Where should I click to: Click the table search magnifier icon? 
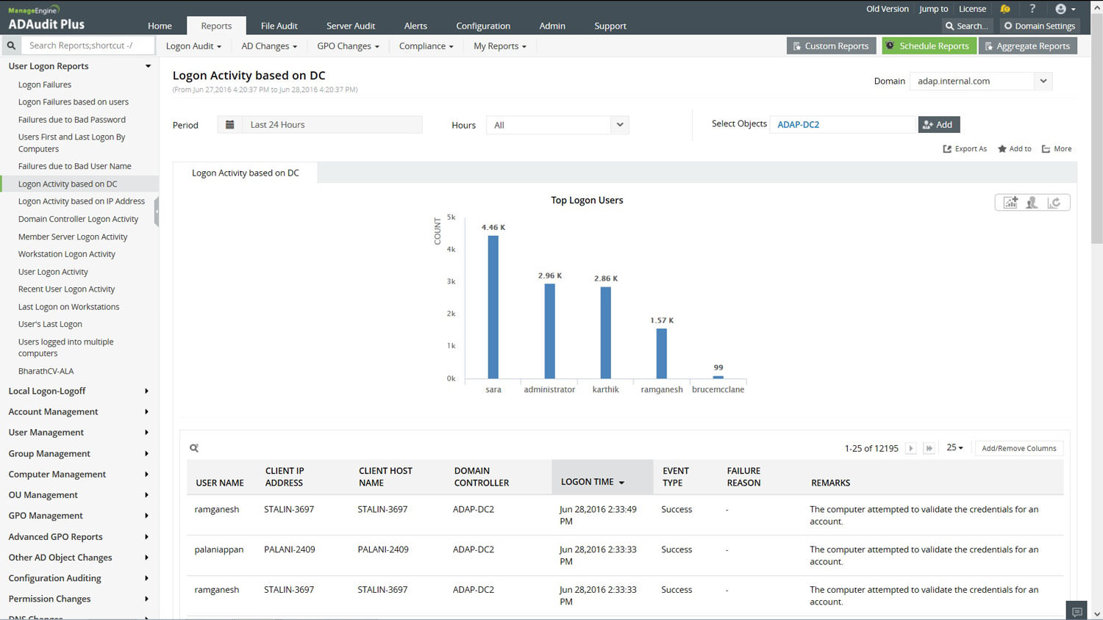pos(194,448)
